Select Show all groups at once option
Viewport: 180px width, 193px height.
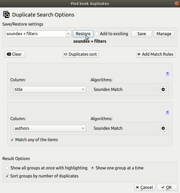coord(7,168)
